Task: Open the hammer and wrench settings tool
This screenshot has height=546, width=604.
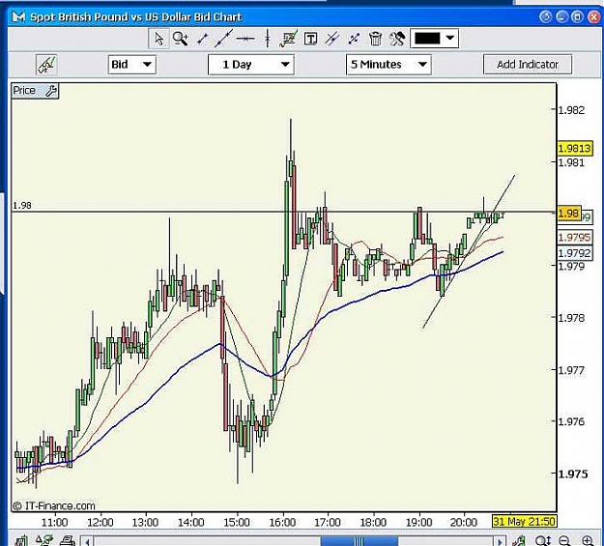Action: coord(397,39)
